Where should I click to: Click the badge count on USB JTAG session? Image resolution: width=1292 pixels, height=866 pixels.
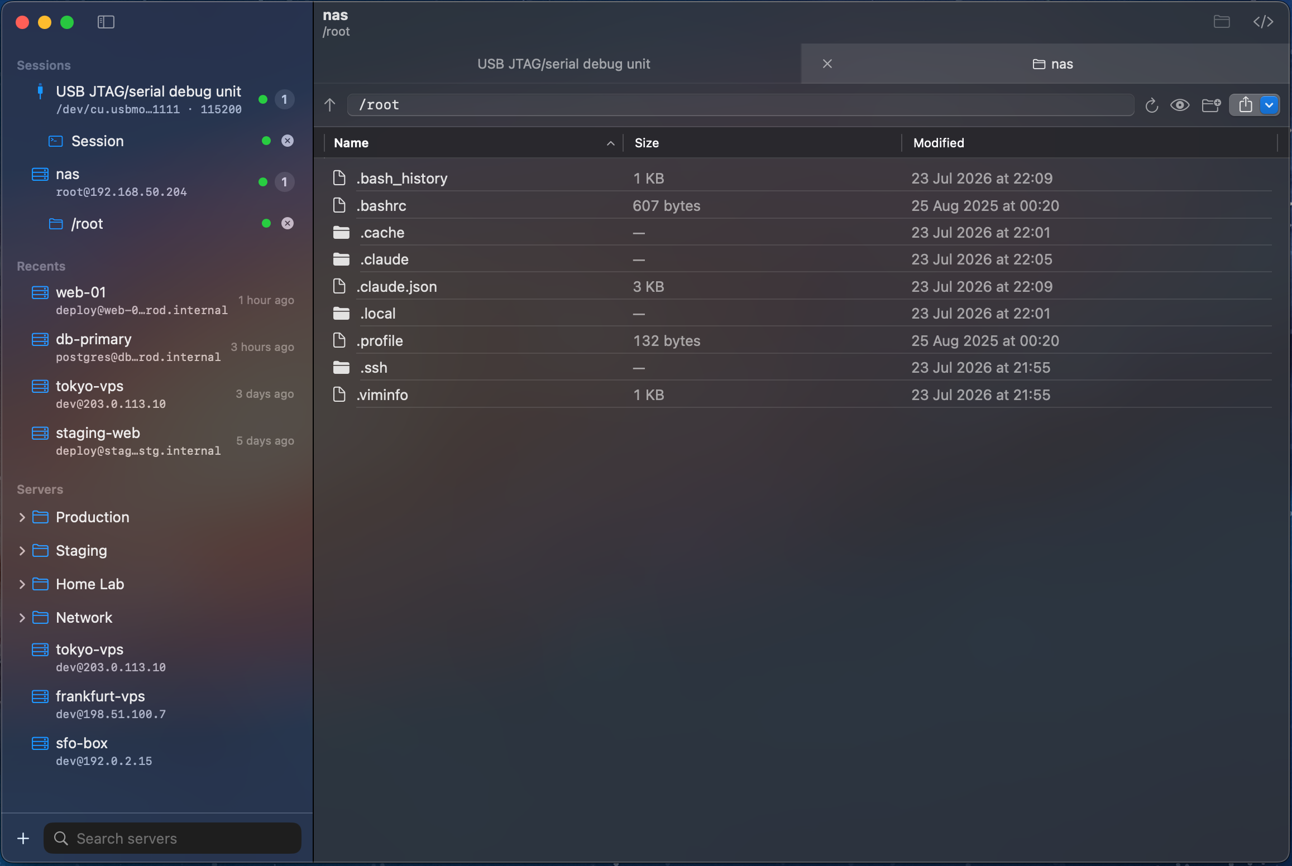284,99
